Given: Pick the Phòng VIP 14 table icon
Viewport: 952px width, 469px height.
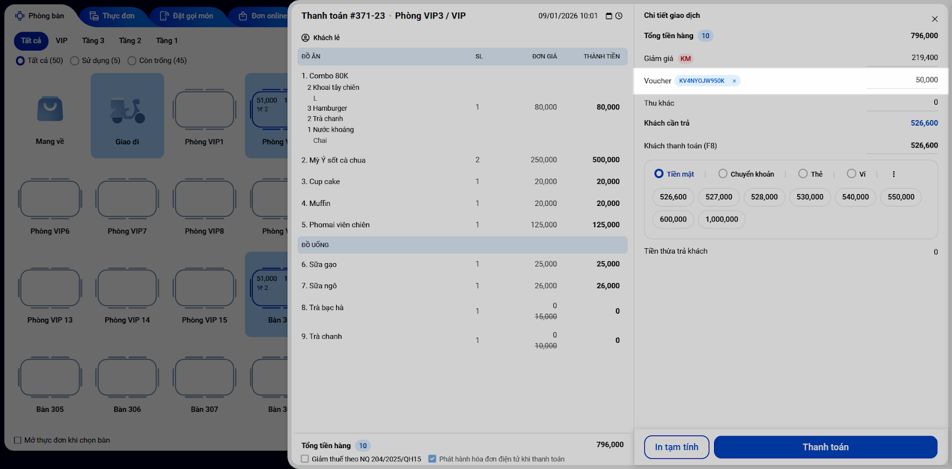Looking at the screenshot, I should [127, 288].
